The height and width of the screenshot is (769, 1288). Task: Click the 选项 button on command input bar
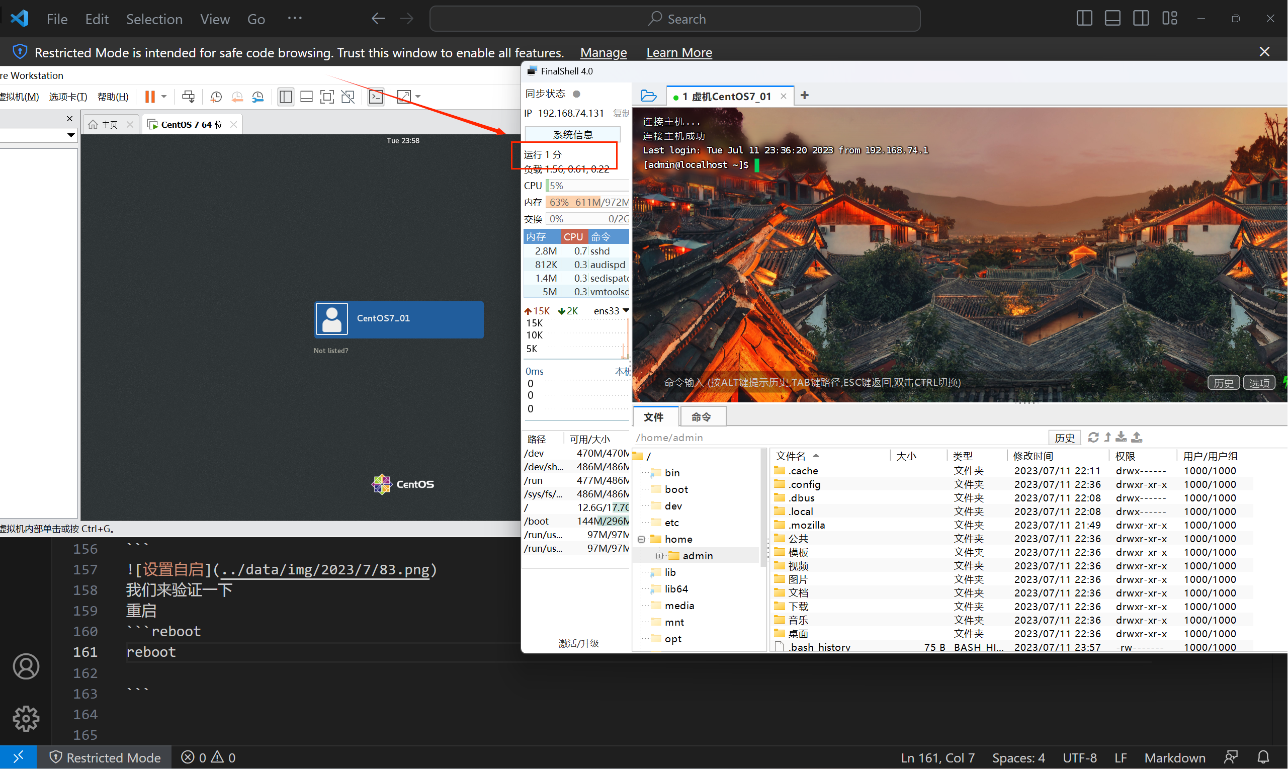pos(1259,383)
